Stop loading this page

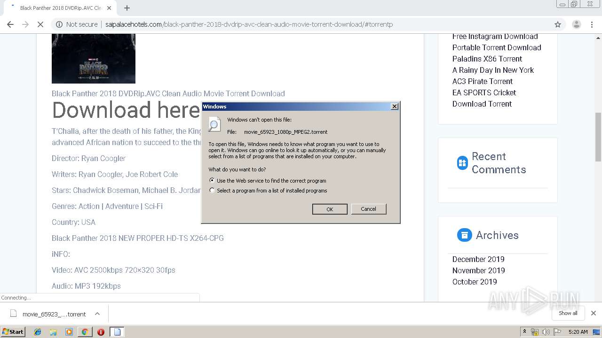pos(40,24)
